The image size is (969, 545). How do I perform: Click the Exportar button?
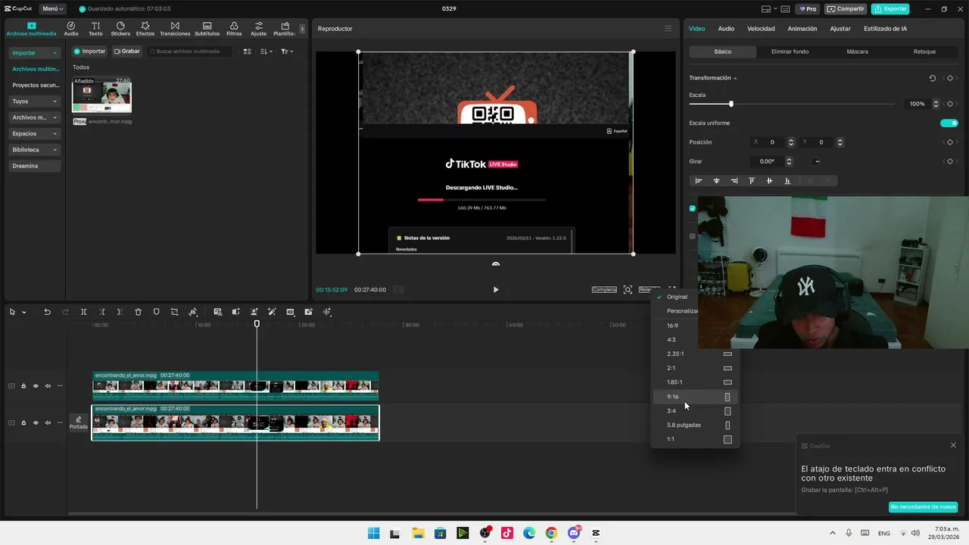tap(890, 9)
